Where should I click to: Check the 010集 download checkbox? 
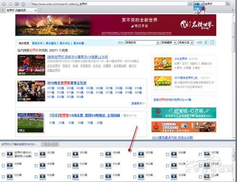69,166
